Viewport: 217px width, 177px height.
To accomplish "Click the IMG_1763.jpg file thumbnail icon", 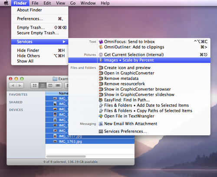I will pyautogui.click(x=55, y=141).
